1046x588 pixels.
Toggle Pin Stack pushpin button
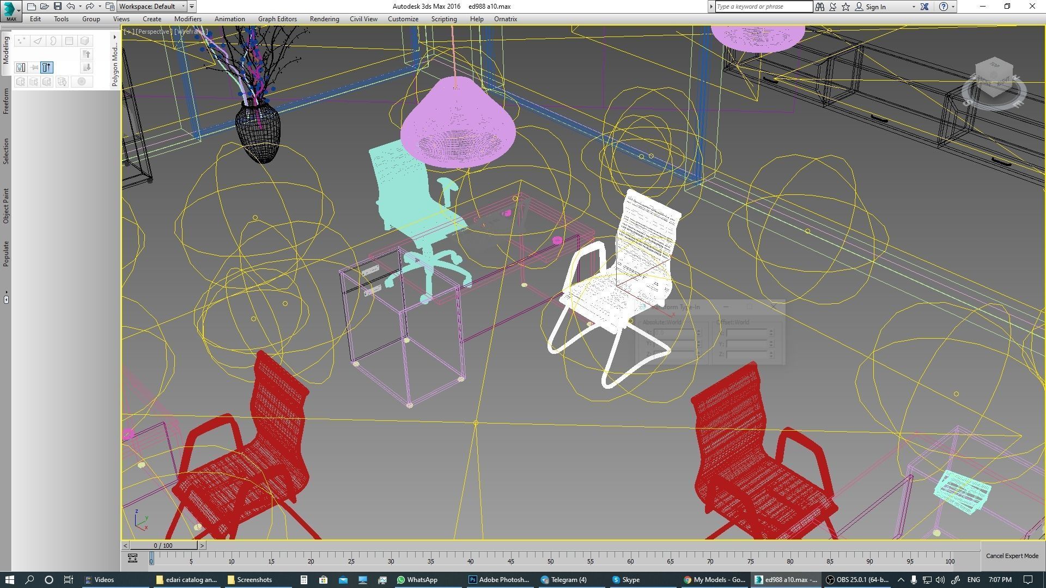tap(34, 68)
